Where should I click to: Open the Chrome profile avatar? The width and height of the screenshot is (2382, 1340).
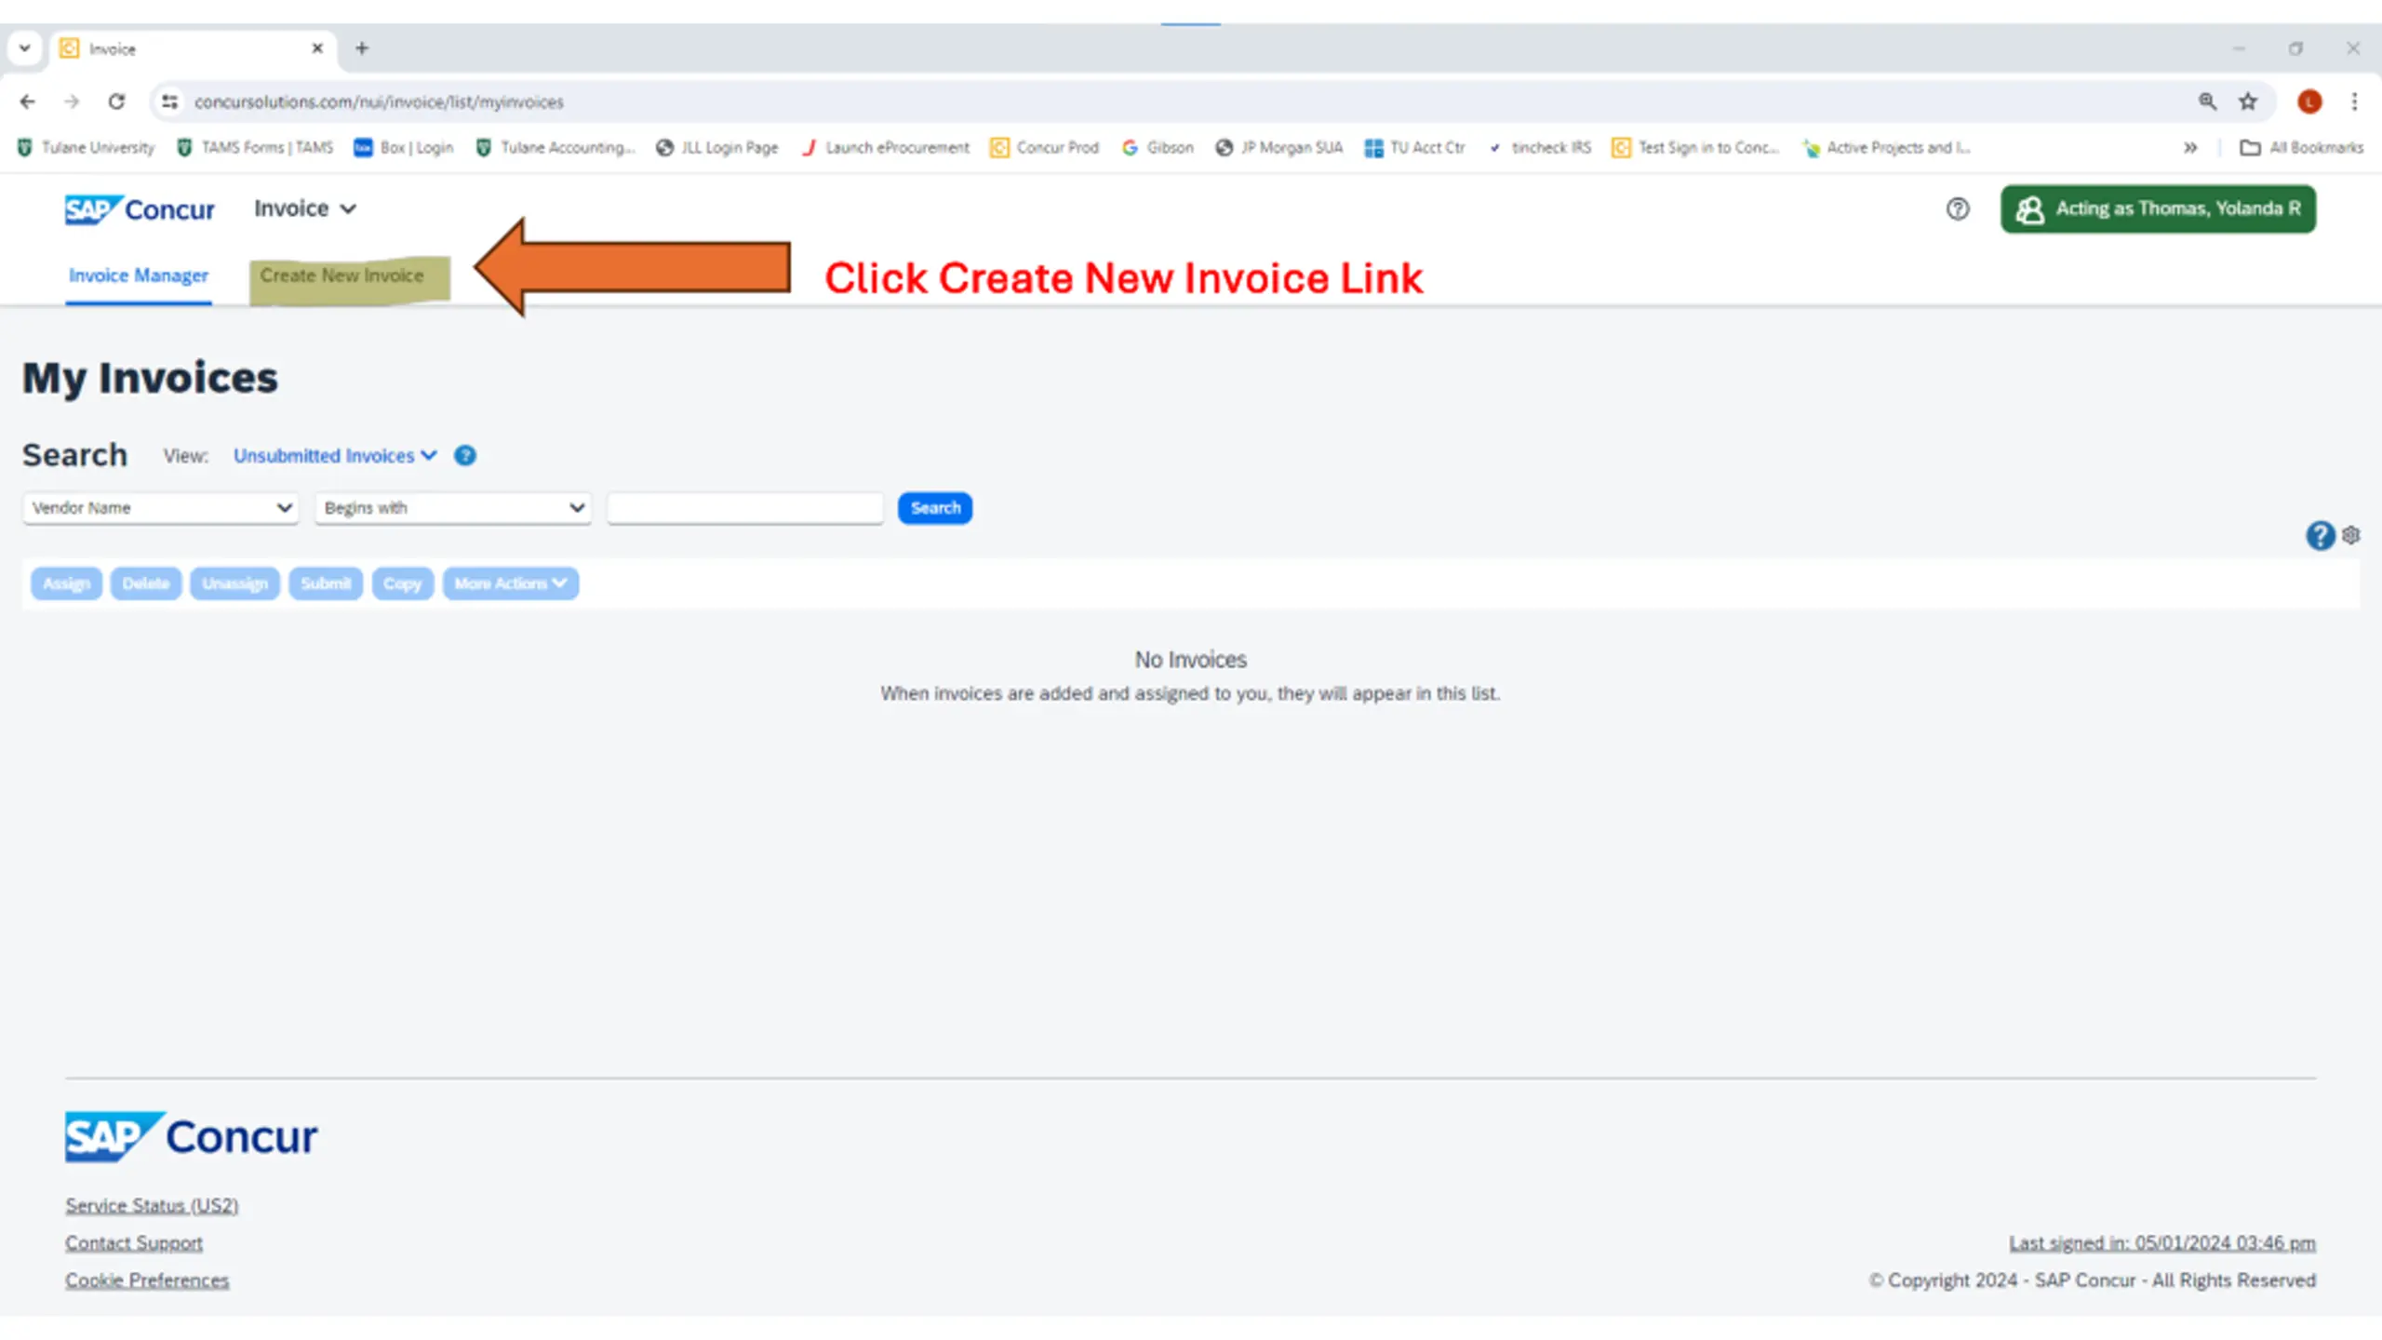(2309, 101)
